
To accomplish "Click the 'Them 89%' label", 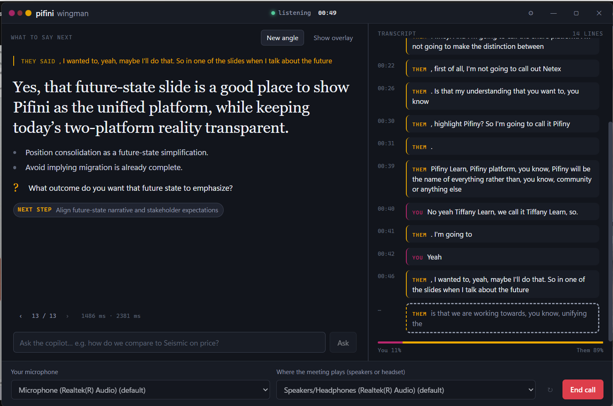I will tap(590, 350).
